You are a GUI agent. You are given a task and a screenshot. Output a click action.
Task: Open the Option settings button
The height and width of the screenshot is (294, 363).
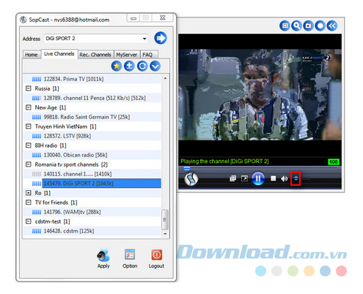pyautogui.click(x=130, y=258)
